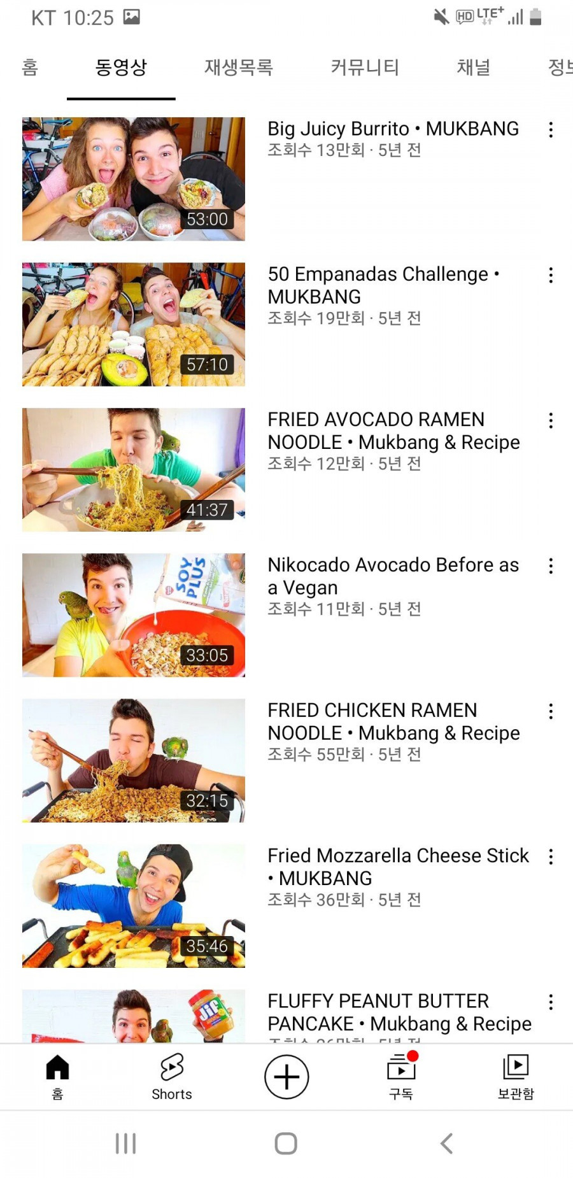This screenshot has width=573, height=1178.
Task: Open more options for Big Juicy Burrito video
Action: point(551,130)
